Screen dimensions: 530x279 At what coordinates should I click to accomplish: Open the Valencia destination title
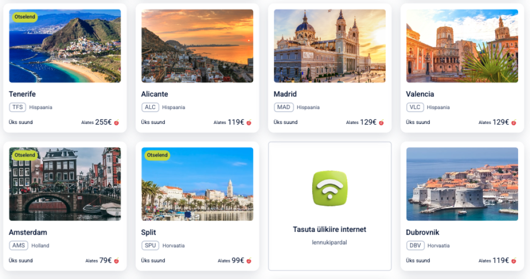pos(420,94)
